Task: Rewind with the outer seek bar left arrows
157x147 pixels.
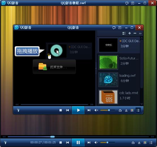Action: pos(4,137)
